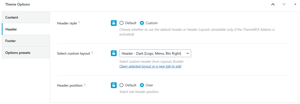Toggle the lock icon for Select custom layout

pyautogui.click(x=114, y=53)
